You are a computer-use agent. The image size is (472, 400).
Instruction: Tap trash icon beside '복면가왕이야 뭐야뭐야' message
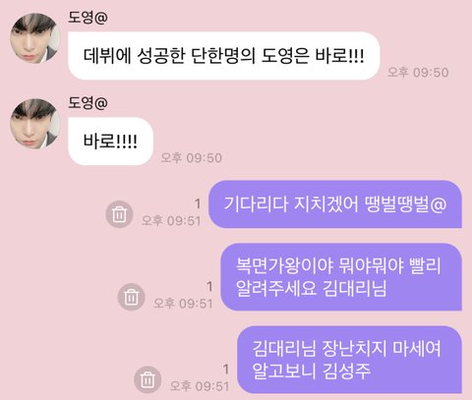pos(132,297)
